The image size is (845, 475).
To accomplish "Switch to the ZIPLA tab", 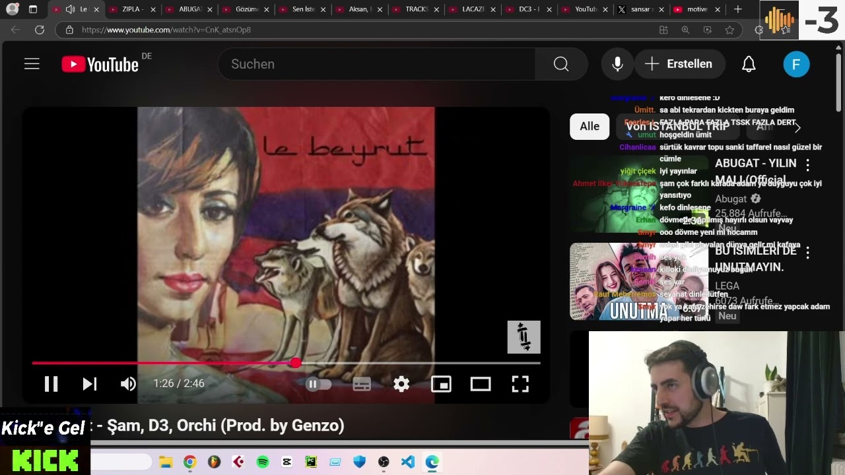I will pyautogui.click(x=133, y=9).
